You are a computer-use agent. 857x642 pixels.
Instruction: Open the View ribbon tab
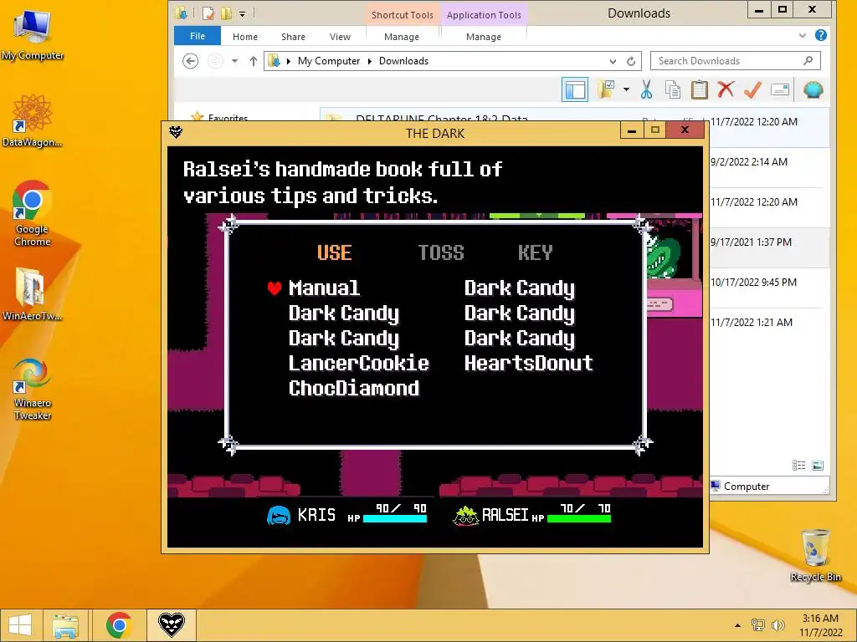[x=340, y=37]
